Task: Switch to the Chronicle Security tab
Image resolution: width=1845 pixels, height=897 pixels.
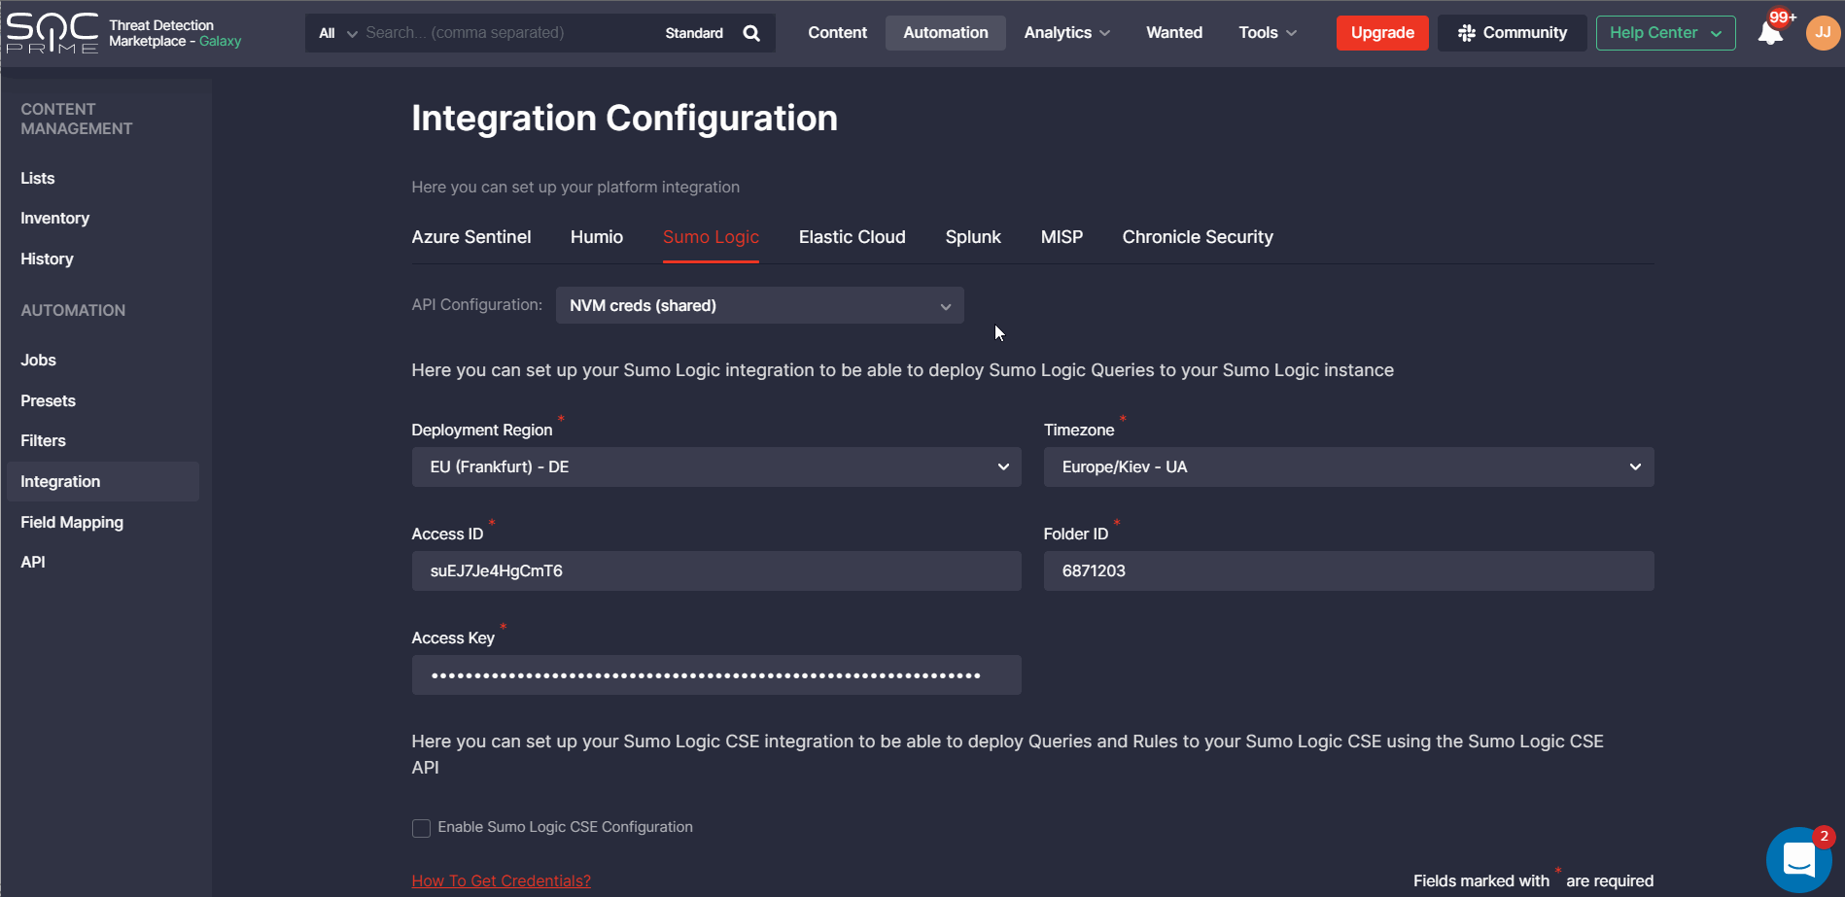Action: [1197, 237]
